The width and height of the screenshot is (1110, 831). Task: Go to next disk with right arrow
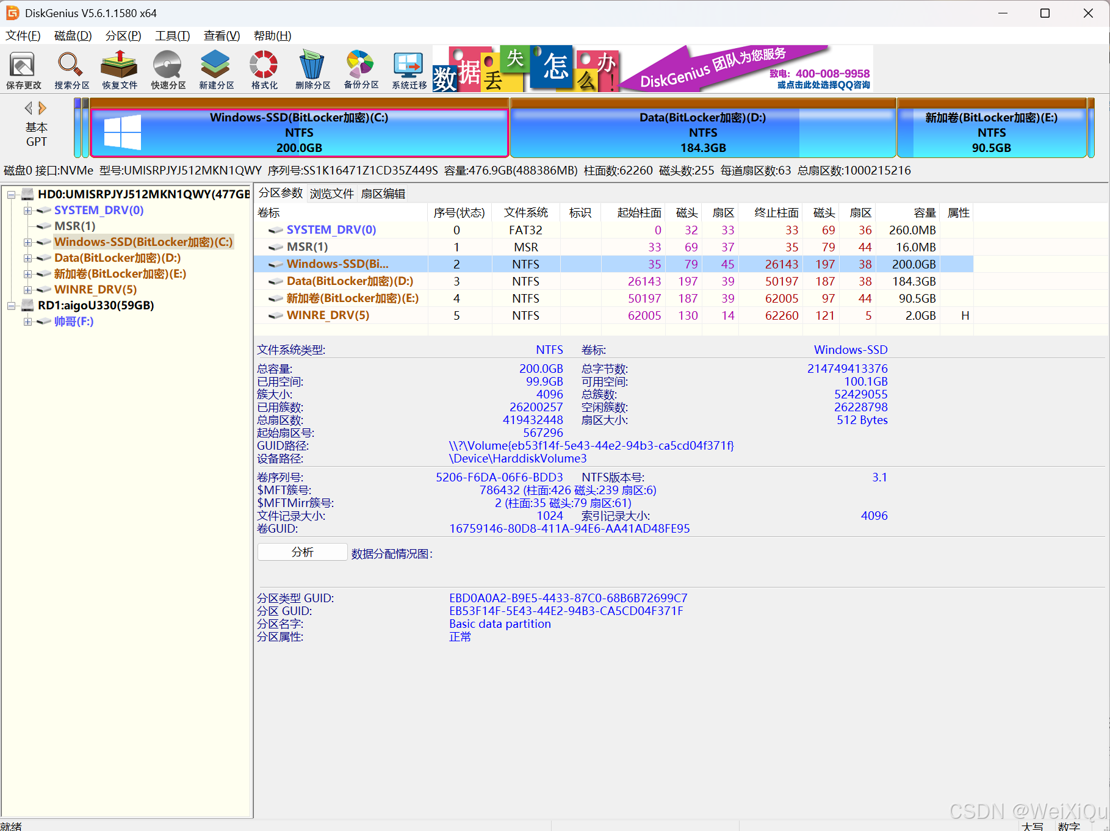[42, 108]
